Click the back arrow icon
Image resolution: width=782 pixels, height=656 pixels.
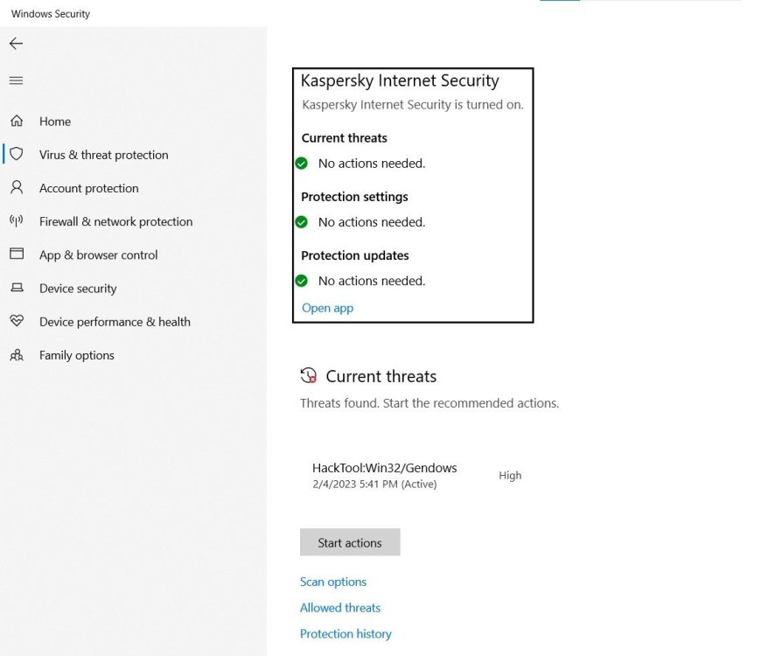coord(16,44)
